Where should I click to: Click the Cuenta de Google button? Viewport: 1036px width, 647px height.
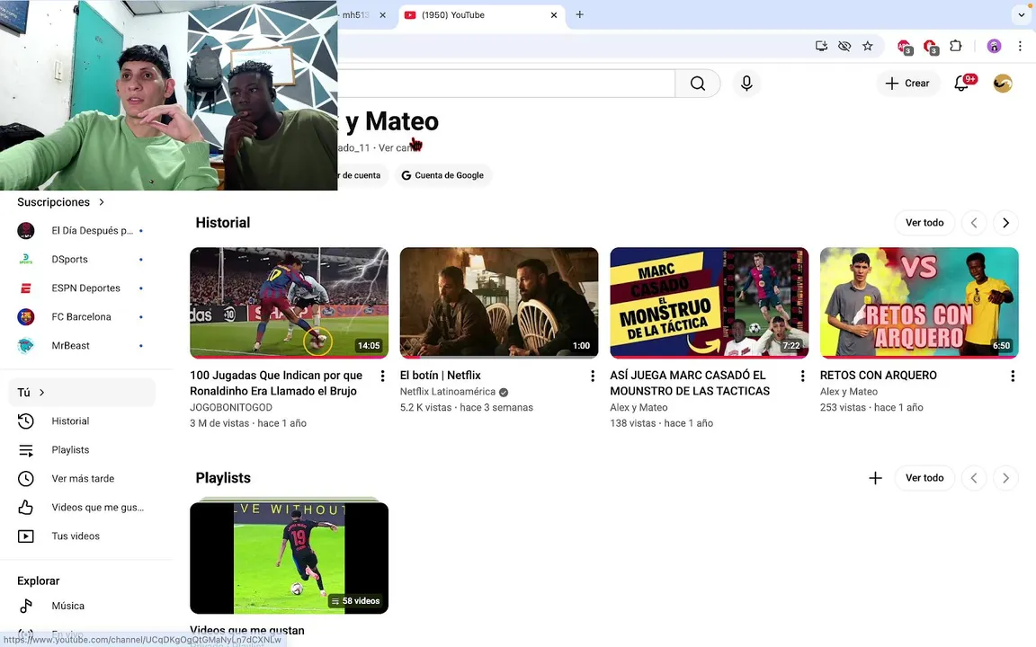[443, 175]
